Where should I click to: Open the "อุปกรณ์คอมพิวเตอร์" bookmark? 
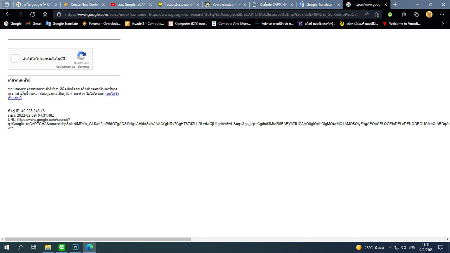(359, 24)
